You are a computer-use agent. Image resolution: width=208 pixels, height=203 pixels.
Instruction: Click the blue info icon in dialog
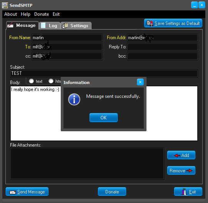[x=74, y=99]
